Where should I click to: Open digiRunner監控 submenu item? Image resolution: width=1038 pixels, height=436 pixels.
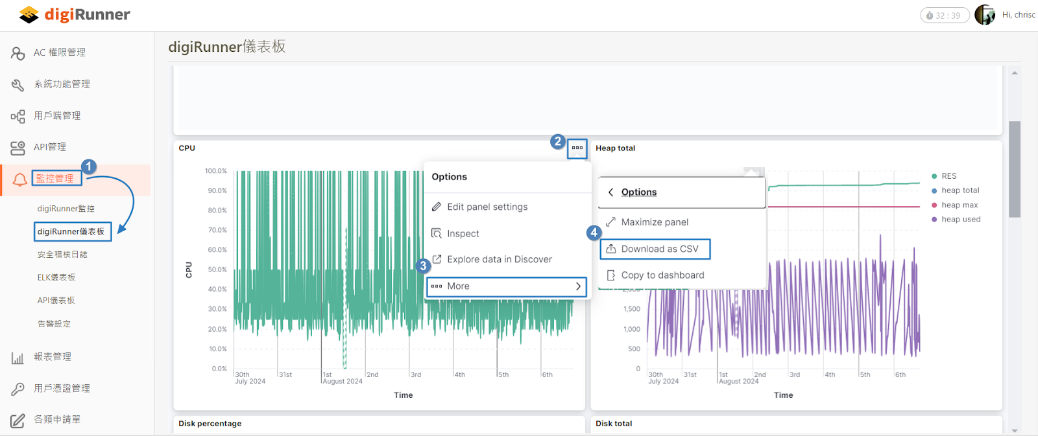66,209
